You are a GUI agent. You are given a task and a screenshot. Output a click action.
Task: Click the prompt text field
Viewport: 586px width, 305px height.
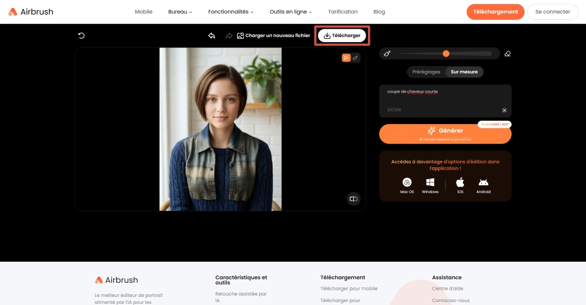click(445, 101)
